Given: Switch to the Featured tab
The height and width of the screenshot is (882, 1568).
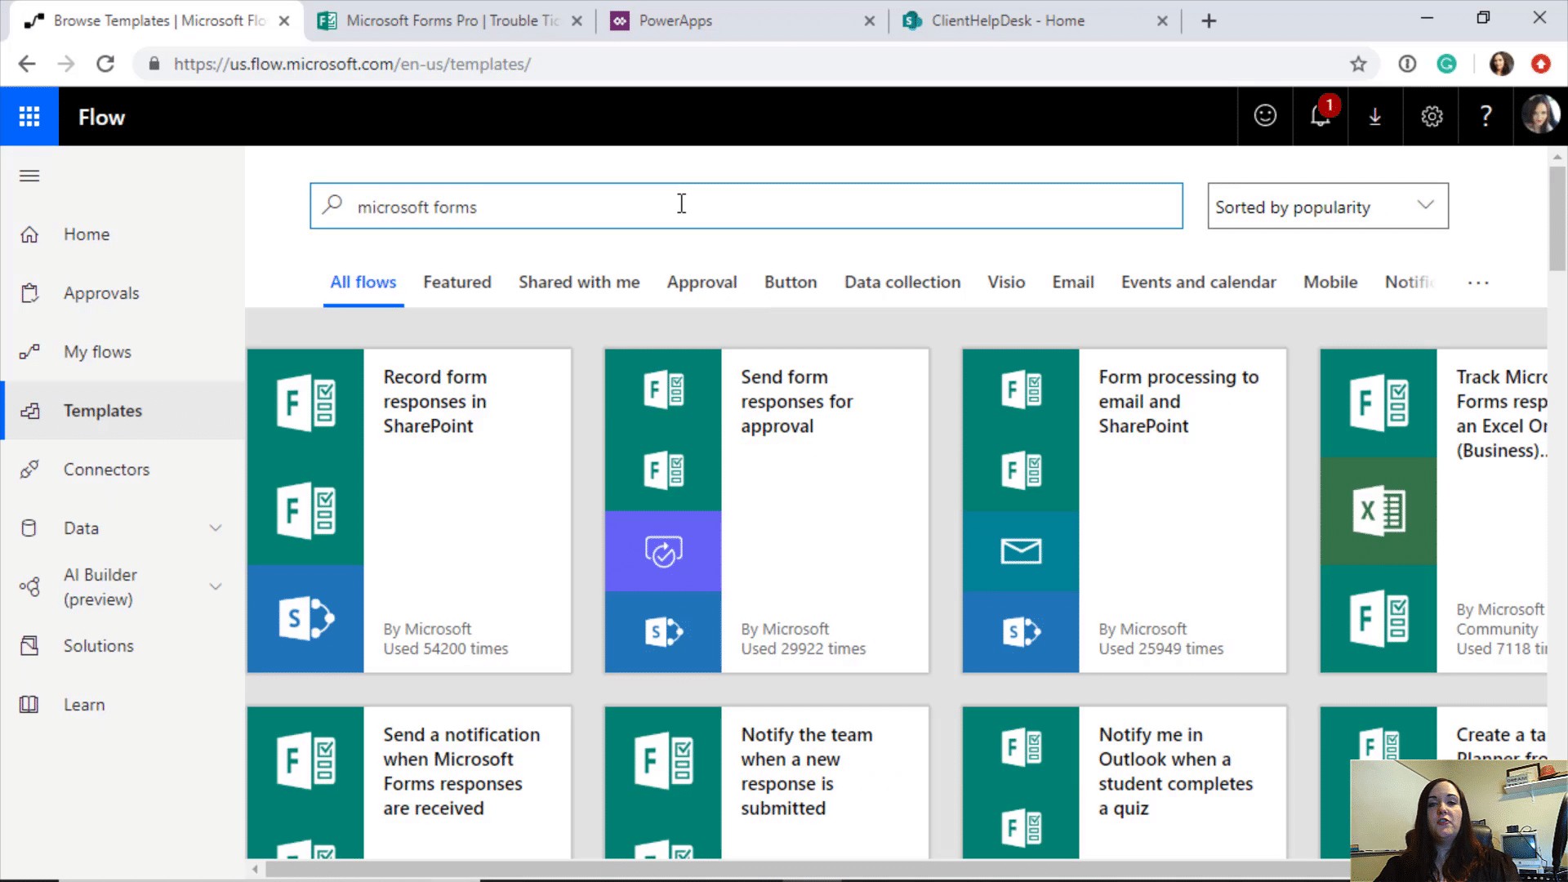Looking at the screenshot, I should pyautogui.click(x=457, y=283).
